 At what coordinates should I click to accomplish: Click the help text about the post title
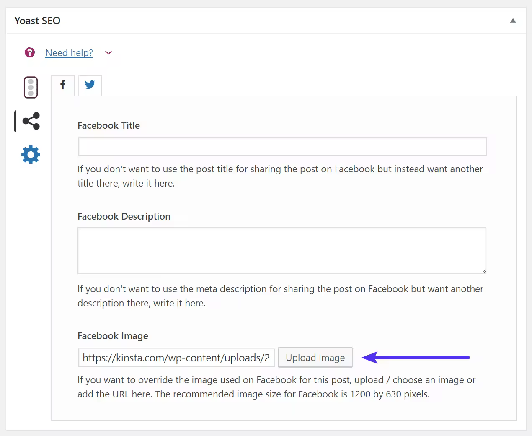tap(280, 176)
